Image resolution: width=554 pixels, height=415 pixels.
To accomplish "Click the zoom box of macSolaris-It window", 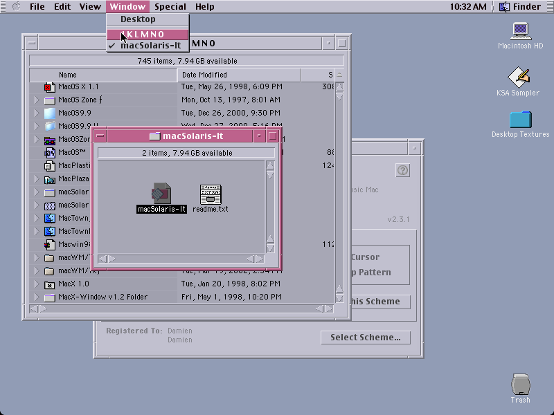I will point(272,136).
